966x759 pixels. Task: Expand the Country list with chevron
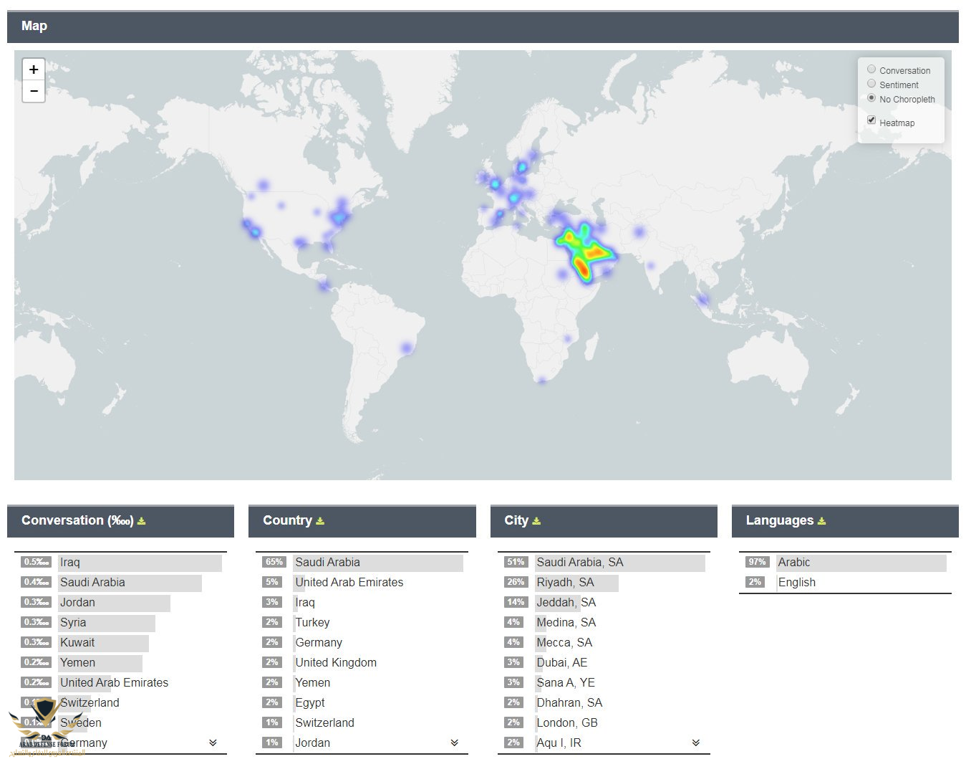tap(454, 743)
